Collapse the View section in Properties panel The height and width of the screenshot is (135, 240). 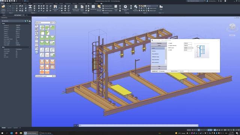tap(29, 23)
